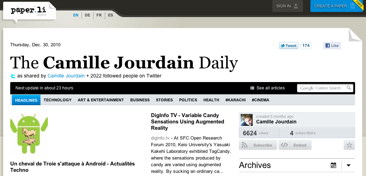Click the Embed button label
This screenshot has height=176, width=366.
tap(300, 145)
